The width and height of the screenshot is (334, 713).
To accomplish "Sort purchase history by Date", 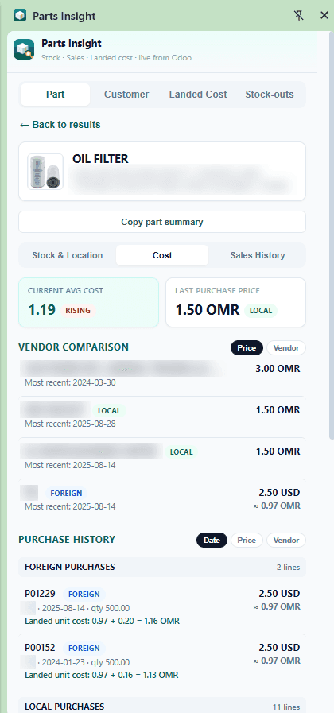I will coord(212,541).
